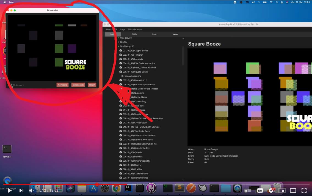Screen dimensions: 312x196
Task: Open video player settings gear
Action: click(x=271, y=190)
